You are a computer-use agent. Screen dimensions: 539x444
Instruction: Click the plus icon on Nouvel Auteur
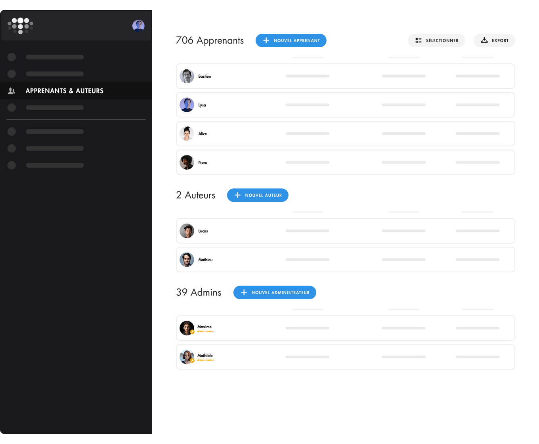[238, 195]
